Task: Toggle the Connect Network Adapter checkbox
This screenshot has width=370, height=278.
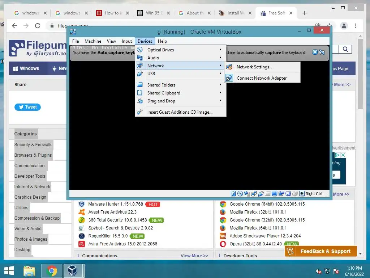Action: pos(229,78)
